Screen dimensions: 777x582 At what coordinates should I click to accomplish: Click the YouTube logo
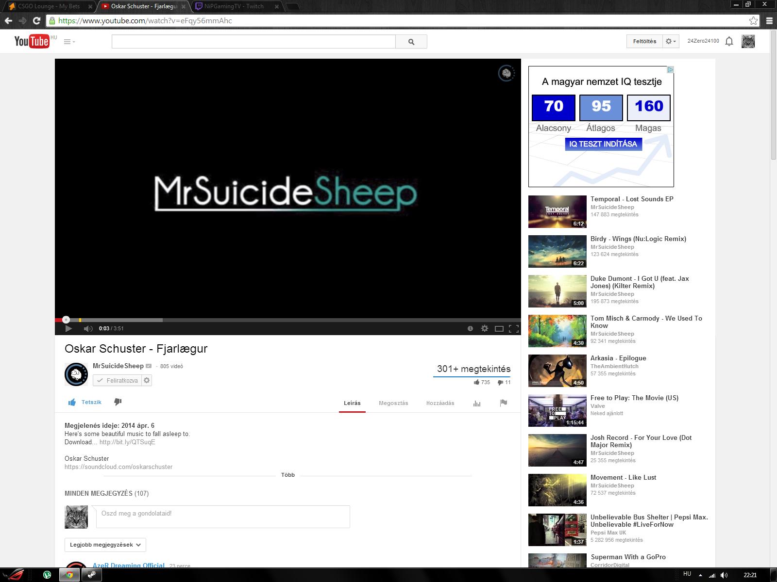pyautogui.click(x=32, y=41)
